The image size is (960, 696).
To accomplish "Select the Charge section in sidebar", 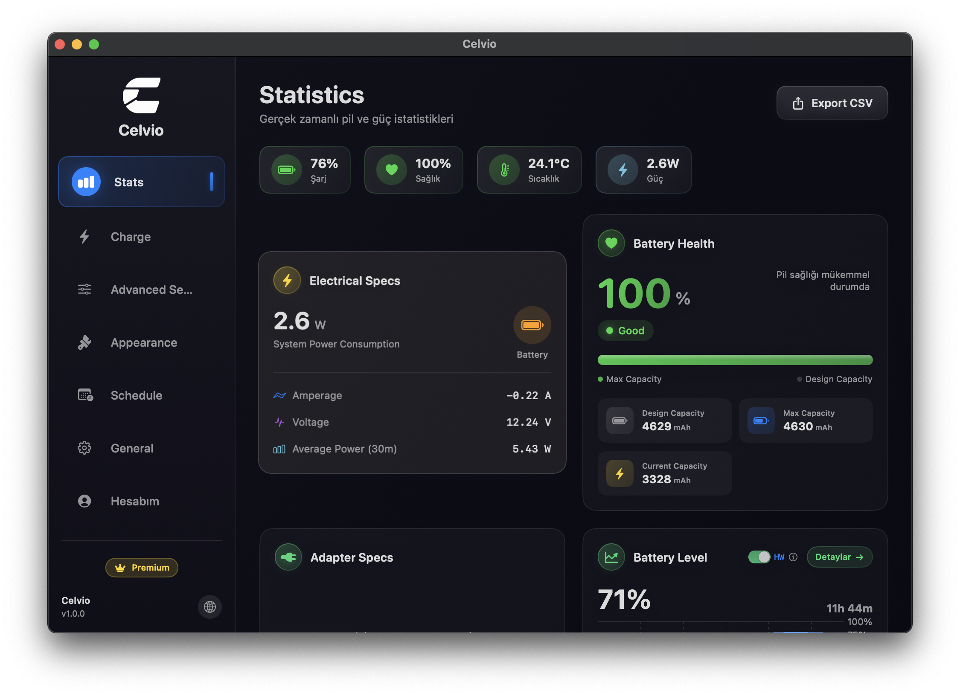I will (131, 237).
